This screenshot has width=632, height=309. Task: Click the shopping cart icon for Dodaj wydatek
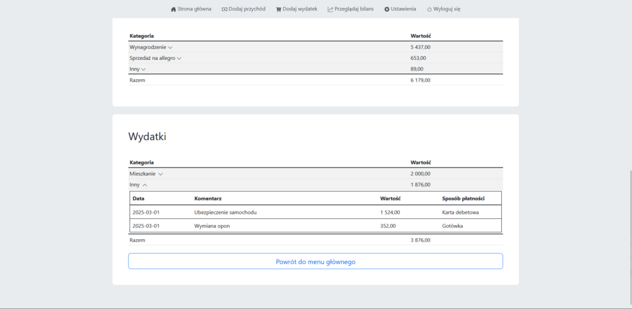(278, 9)
